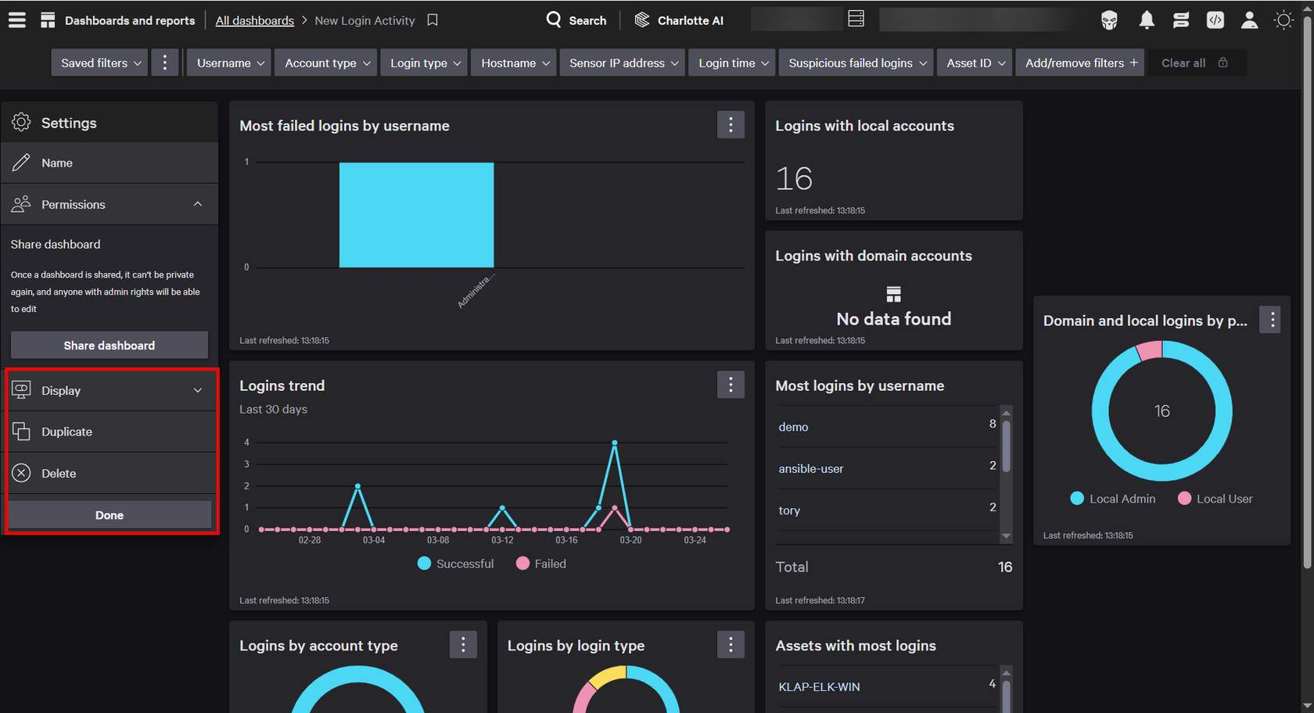Go to the All dashboards link
Image resolution: width=1314 pixels, height=713 pixels.
254,20
